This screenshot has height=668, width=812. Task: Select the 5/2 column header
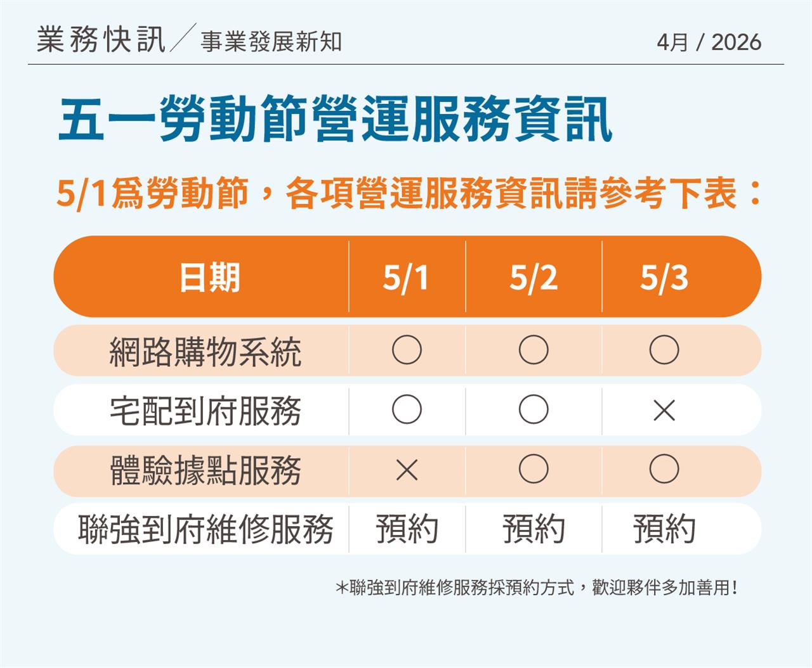click(x=534, y=278)
